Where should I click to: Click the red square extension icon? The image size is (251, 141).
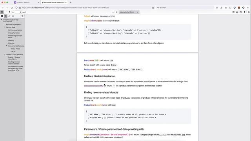[239, 7]
